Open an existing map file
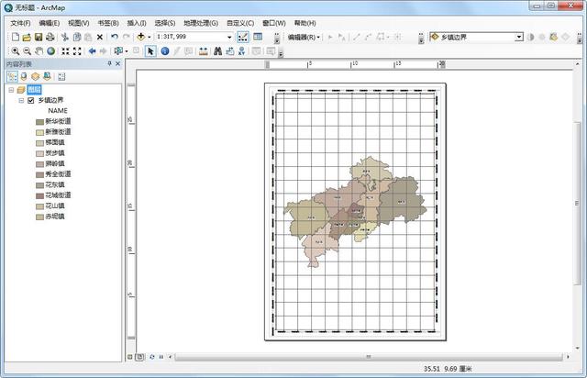Image resolution: width=587 pixels, height=378 pixels. tap(27, 37)
